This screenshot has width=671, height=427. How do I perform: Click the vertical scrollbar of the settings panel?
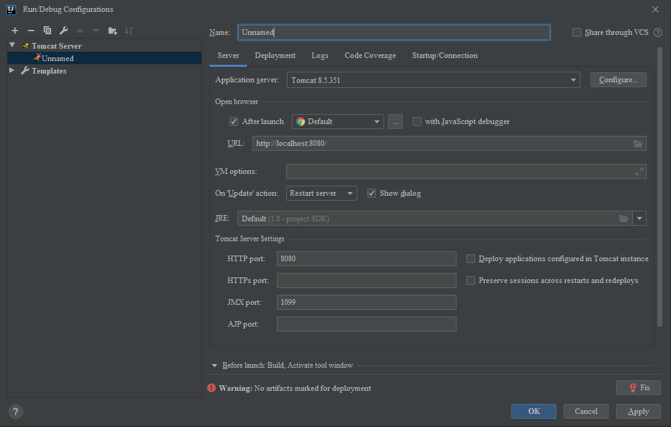[x=659, y=188]
